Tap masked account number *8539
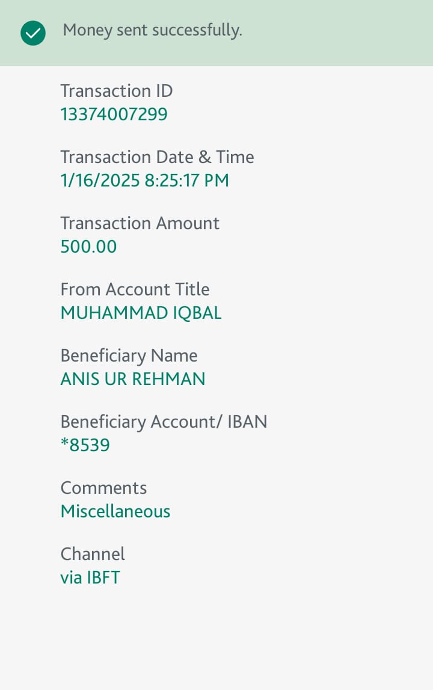Viewport: 433px width, 690px height. coord(85,445)
